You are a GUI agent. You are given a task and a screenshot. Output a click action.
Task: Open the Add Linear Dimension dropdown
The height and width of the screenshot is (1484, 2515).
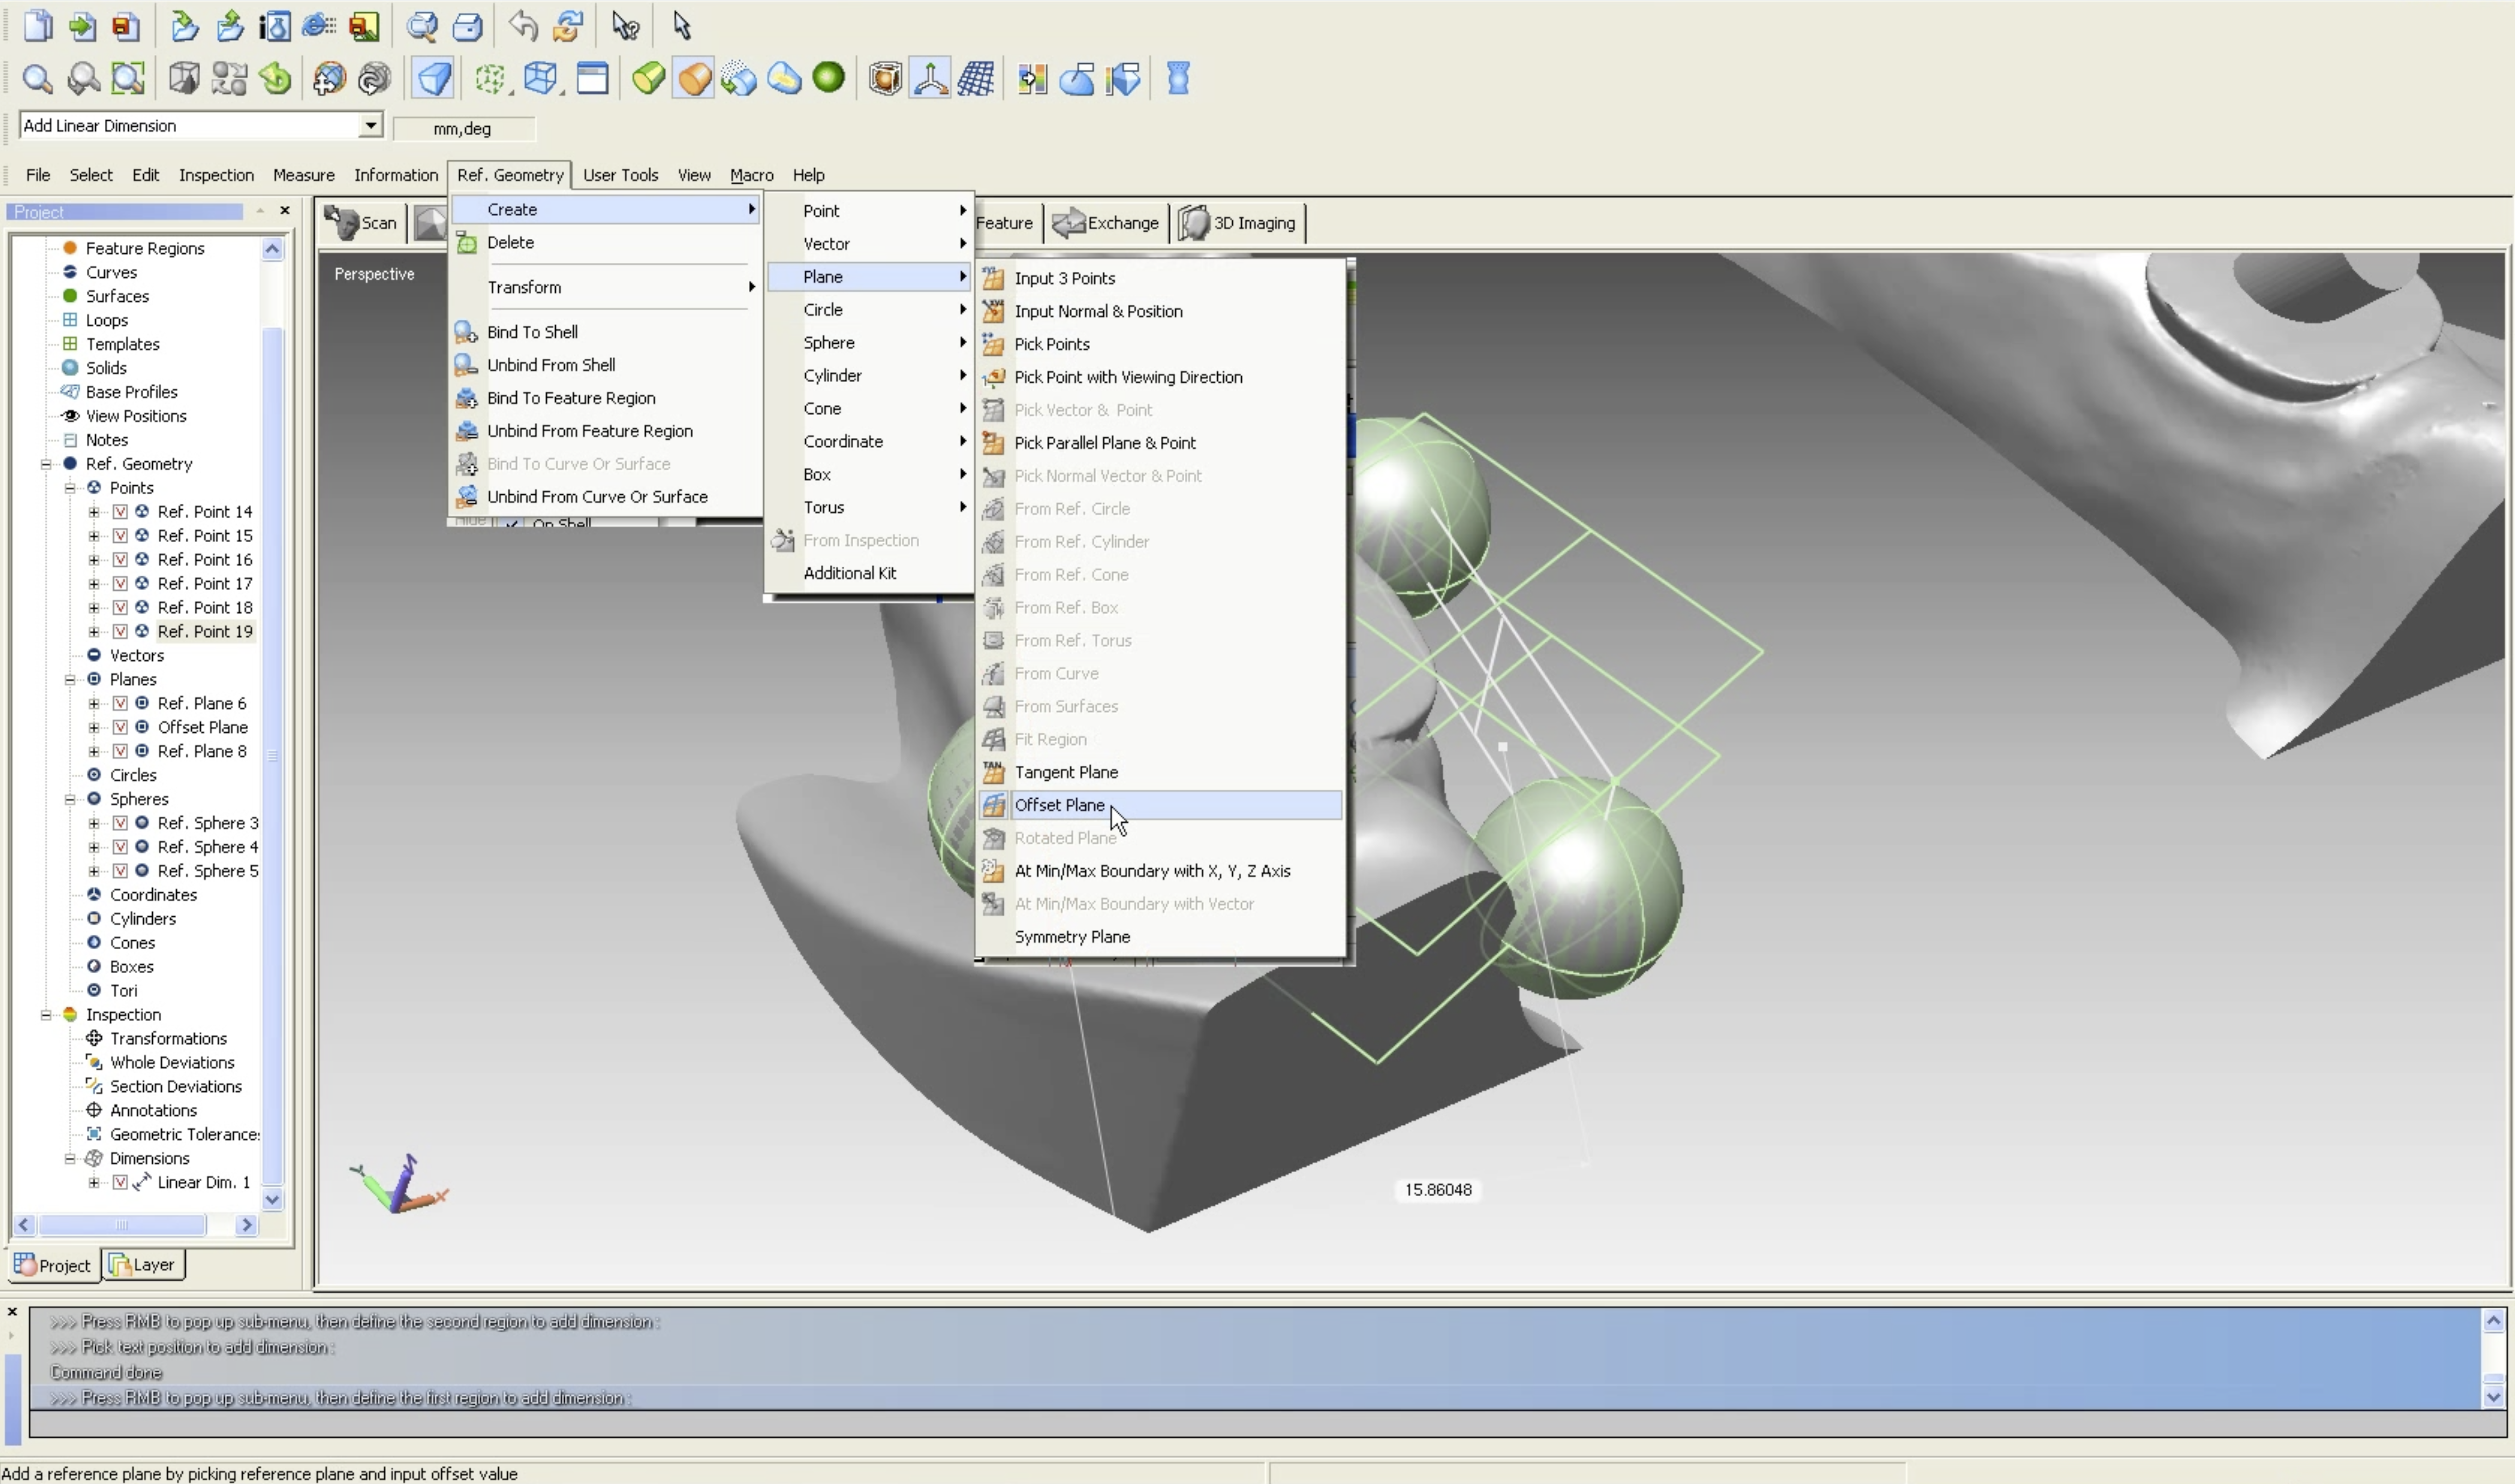click(x=370, y=125)
